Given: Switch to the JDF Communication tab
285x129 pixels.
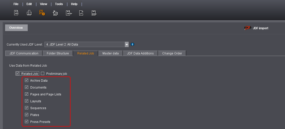Looking at the screenshot, I should pyautogui.click(x=24, y=53).
